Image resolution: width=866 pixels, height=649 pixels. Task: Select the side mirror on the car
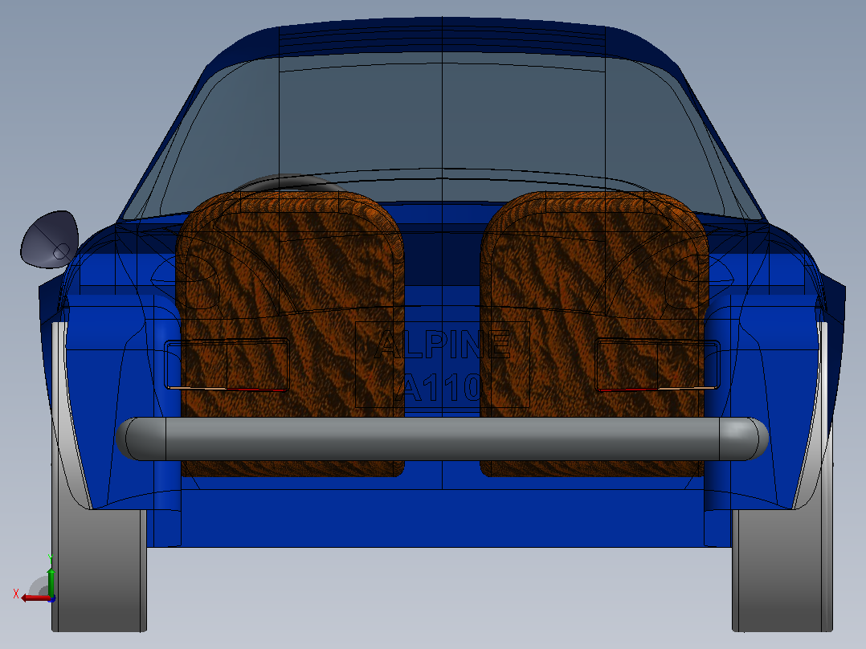pyautogui.click(x=50, y=239)
